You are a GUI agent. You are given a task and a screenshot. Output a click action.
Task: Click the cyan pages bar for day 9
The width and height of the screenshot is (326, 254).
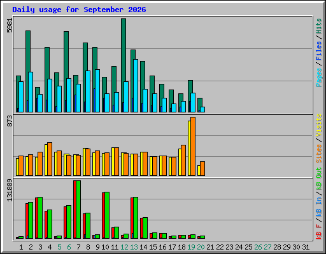pos(97,91)
